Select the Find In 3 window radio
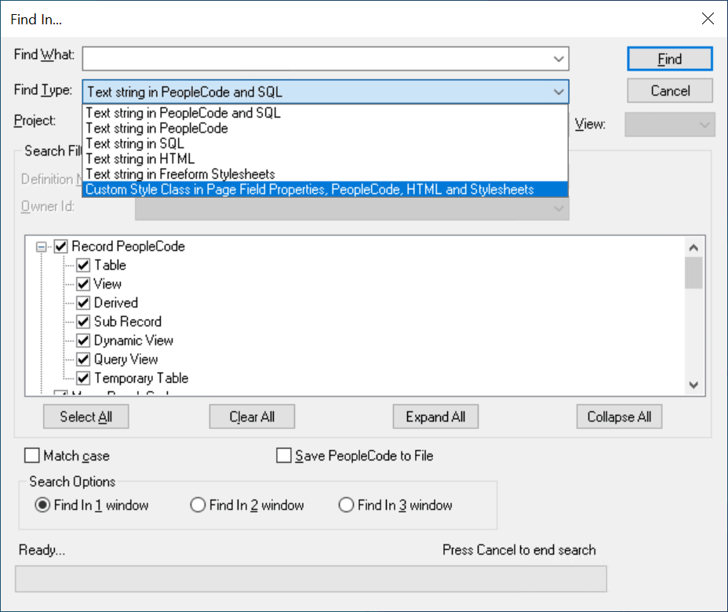 pyautogui.click(x=347, y=505)
